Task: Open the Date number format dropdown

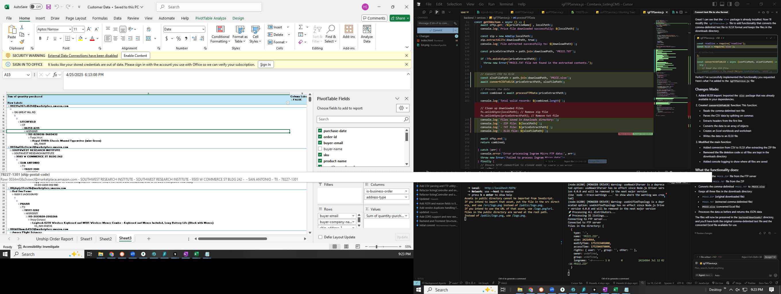Action: (x=203, y=29)
